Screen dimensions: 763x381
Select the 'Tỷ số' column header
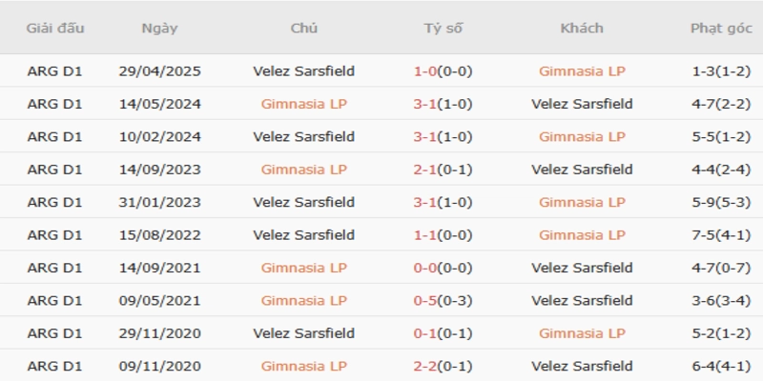click(443, 29)
